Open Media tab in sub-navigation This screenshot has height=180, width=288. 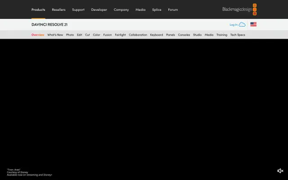[x=209, y=35]
